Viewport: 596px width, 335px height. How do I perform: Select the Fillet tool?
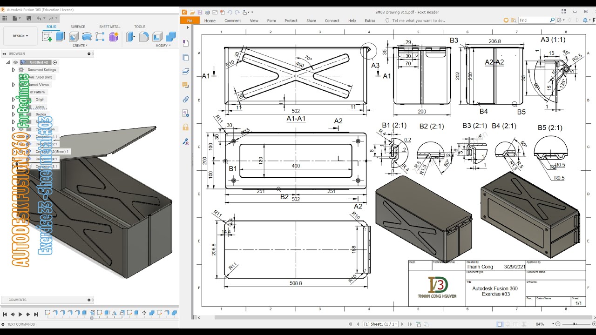pyautogui.click(x=144, y=37)
